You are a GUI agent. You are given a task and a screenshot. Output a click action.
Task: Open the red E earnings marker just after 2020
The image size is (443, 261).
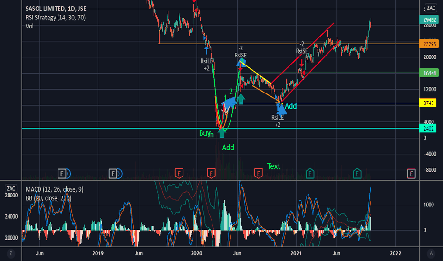pos(211,173)
